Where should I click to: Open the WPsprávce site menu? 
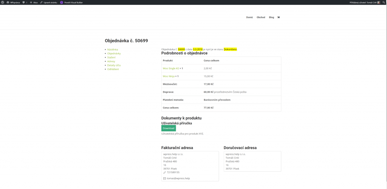(x=13, y=3)
